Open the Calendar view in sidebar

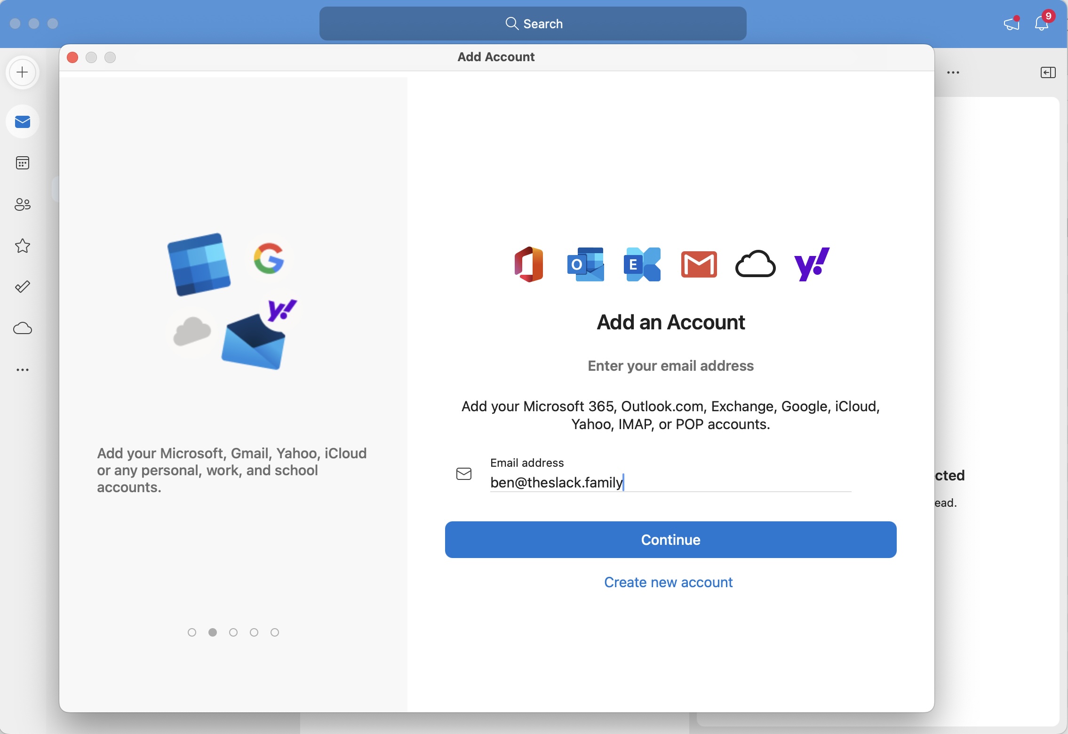coord(23,163)
